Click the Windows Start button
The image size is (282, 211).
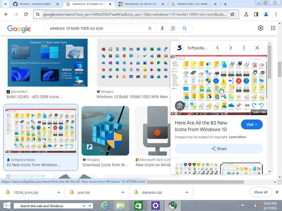pos(7,206)
